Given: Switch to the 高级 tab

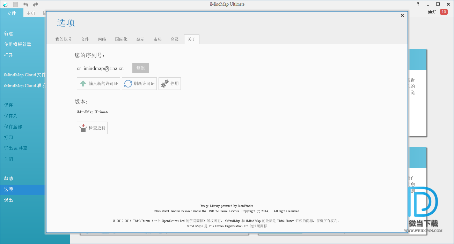Looking at the screenshot, I should (x=175, y=39).
